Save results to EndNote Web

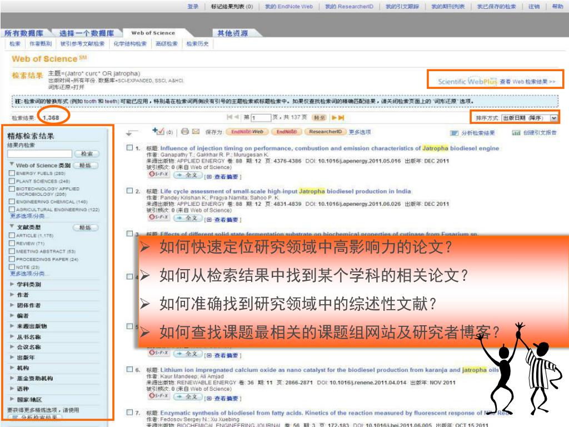pyautogui.click(x=247, y=132)
